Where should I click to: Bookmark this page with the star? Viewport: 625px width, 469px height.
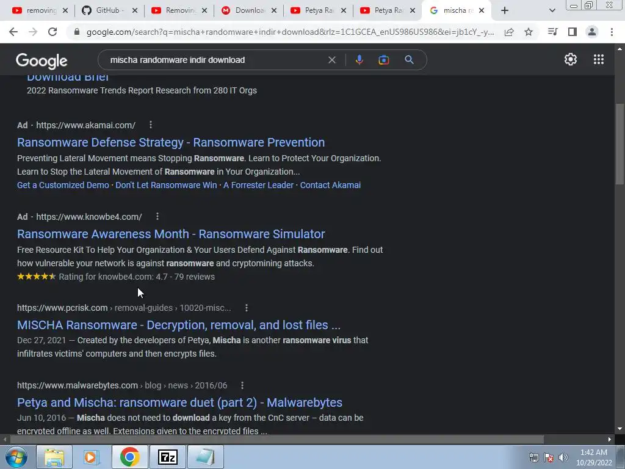(x=529, y=32)
